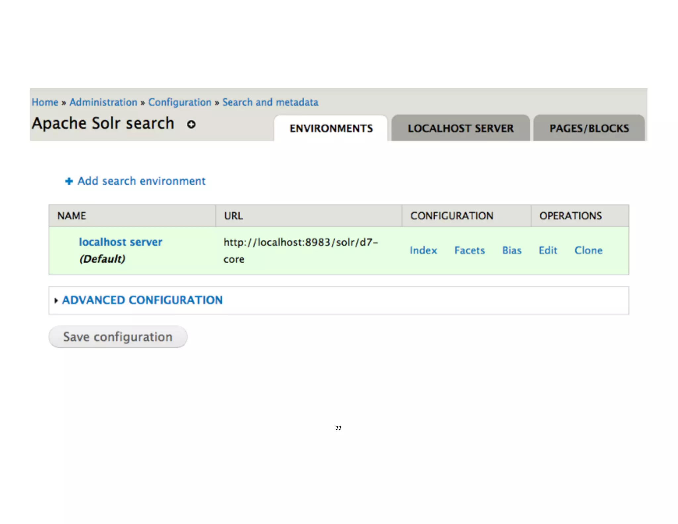Go to the Pages/Blocks tab
678x524 pixels.
(589, 128)
